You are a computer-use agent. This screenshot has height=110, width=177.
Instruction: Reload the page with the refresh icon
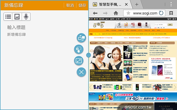tap(161, 13)
